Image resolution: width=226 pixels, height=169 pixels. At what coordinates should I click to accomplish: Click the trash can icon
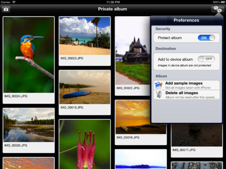[x=159, y=95]
